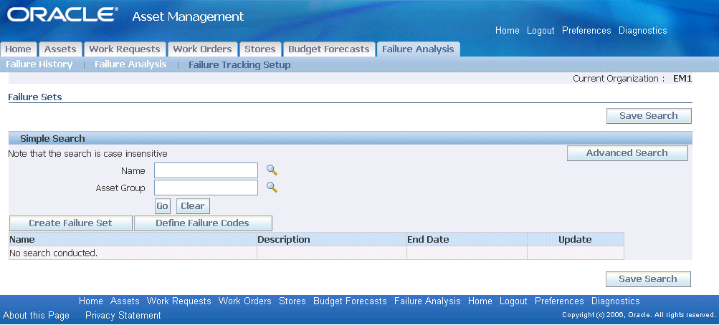Click the footer Preferences link
The height and width of the screenshot is (325, 719).
[x=559, y=301]
